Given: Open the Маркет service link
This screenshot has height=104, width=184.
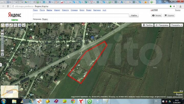Looking at the screenshot, I should 57,10.
